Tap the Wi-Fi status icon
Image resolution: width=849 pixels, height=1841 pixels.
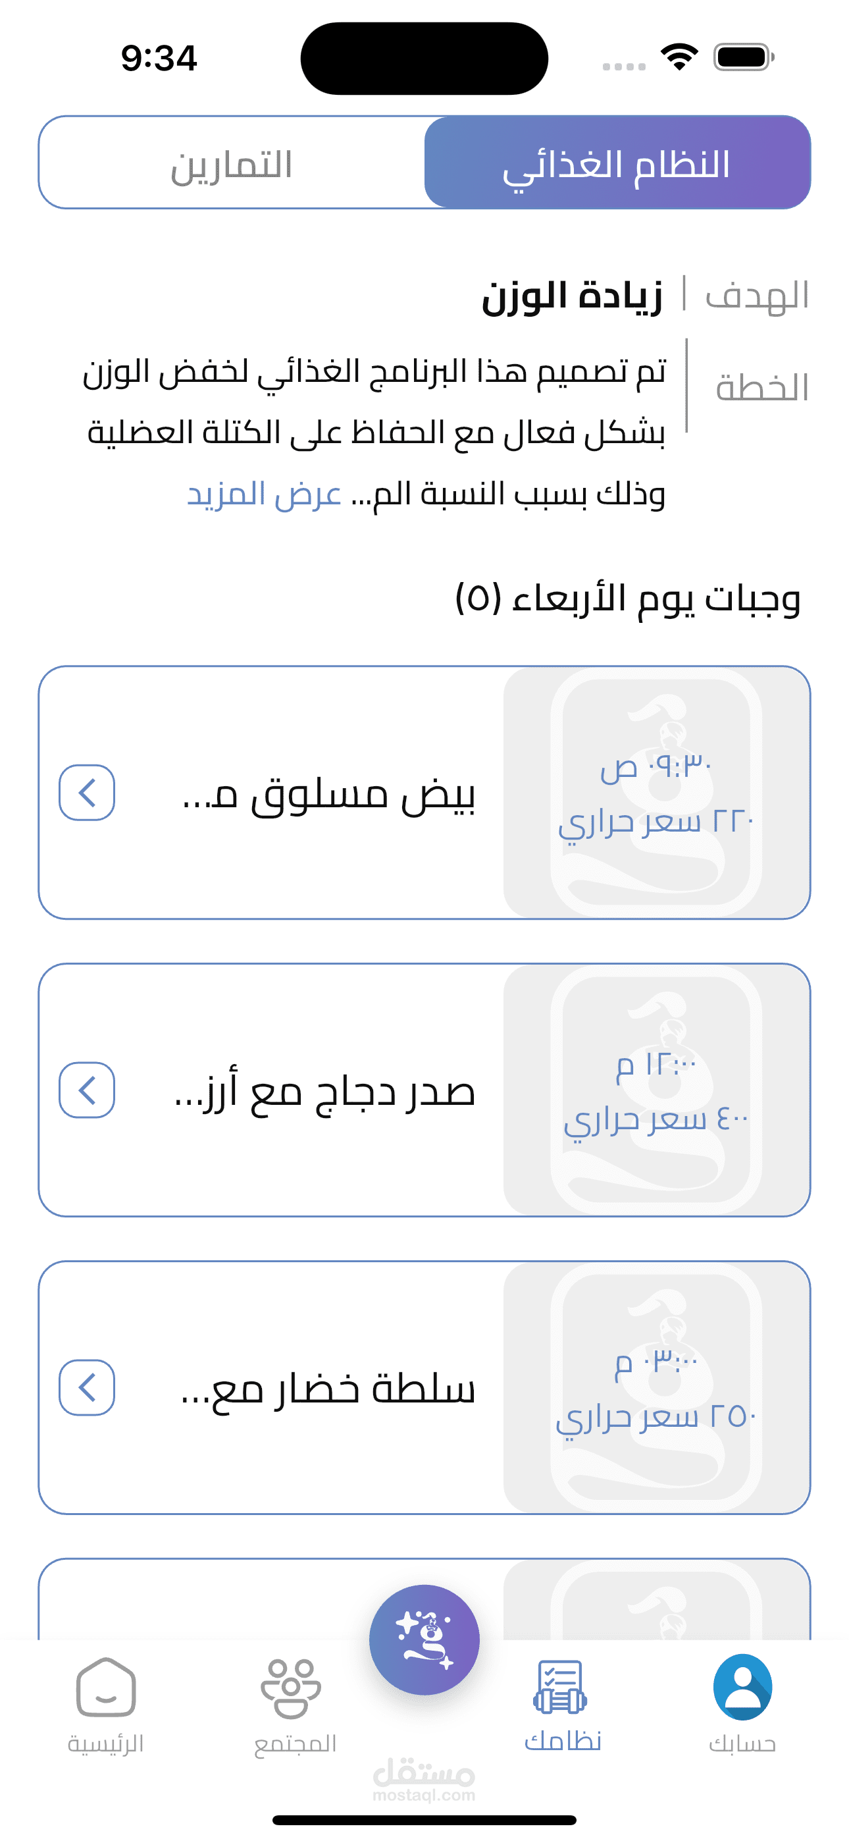(x=679, y=57)
